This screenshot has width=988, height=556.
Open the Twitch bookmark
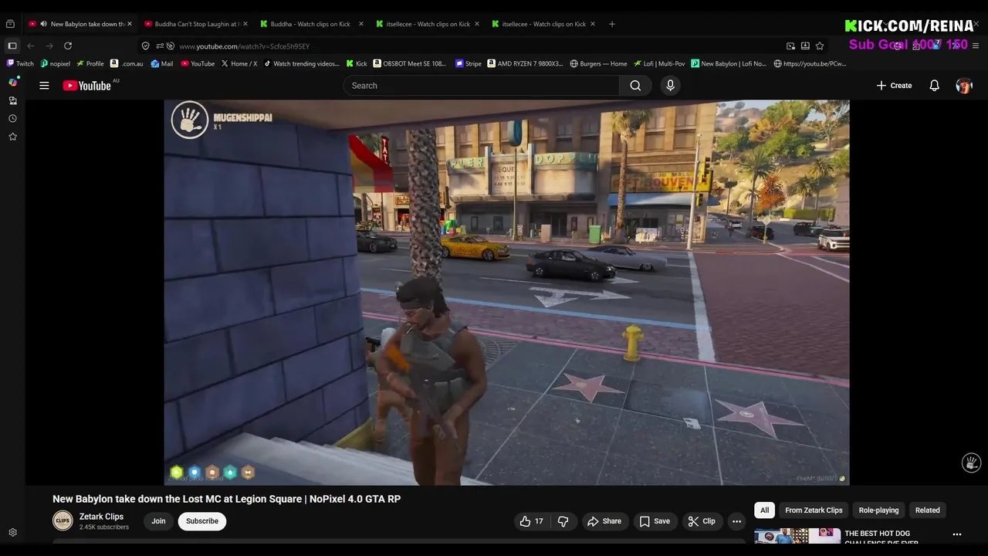(x=20, y=64)
